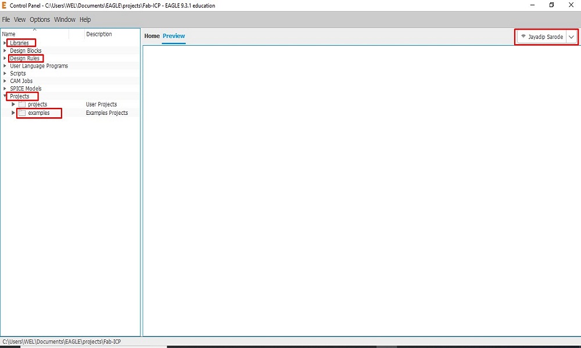Click the Jayadip Sarode account button

[x=541, y=37]
